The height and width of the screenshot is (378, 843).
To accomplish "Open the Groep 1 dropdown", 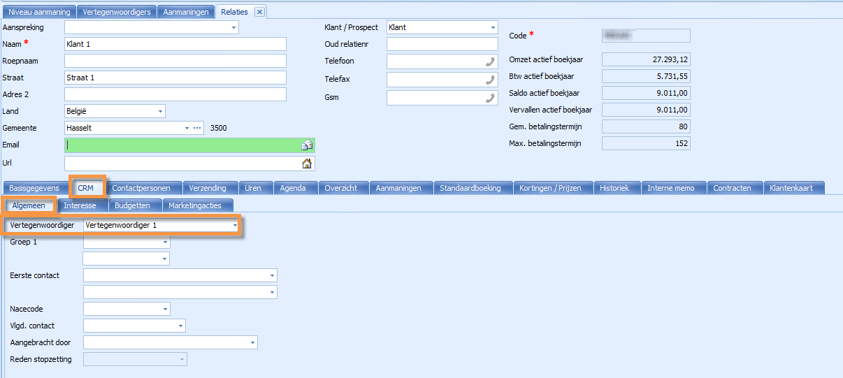I will [165, 242].
